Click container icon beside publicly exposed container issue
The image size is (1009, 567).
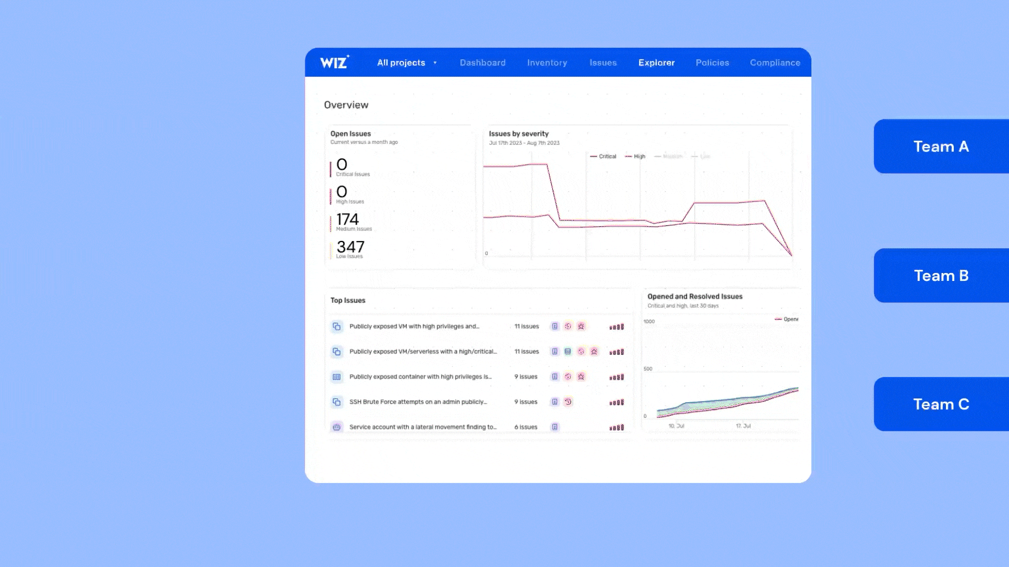(337, 377)
